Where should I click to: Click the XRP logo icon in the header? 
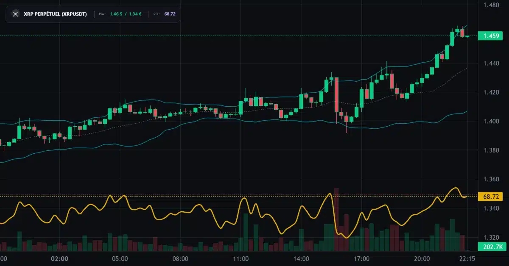tap(16, 14)
